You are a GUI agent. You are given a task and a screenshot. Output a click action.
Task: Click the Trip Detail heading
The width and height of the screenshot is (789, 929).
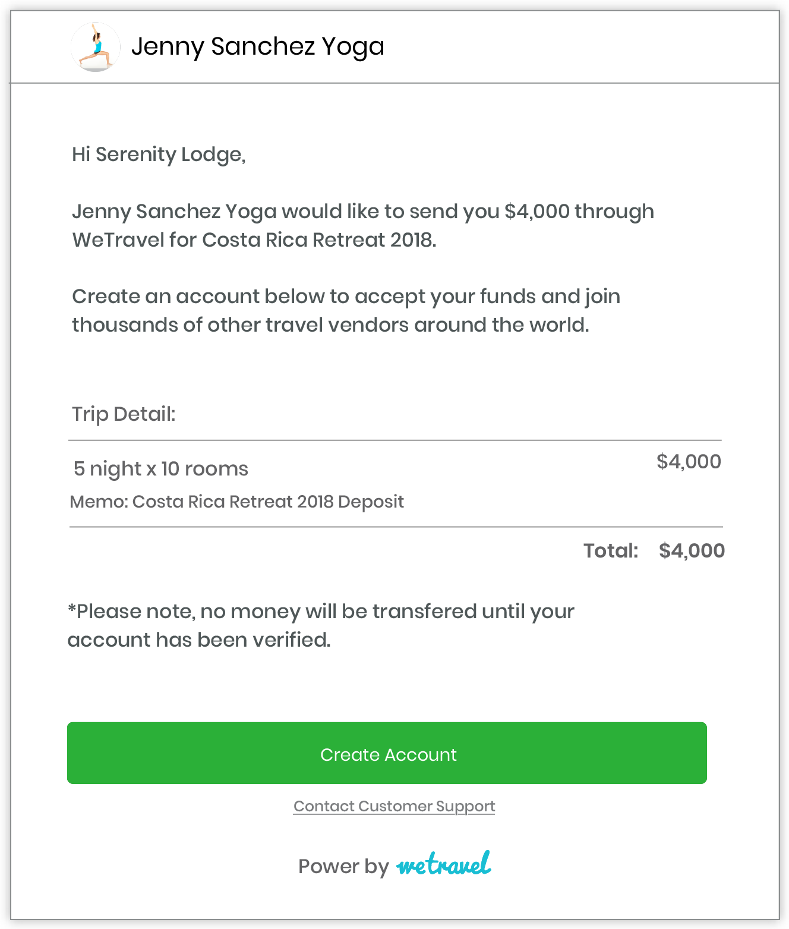coord(124,414)
